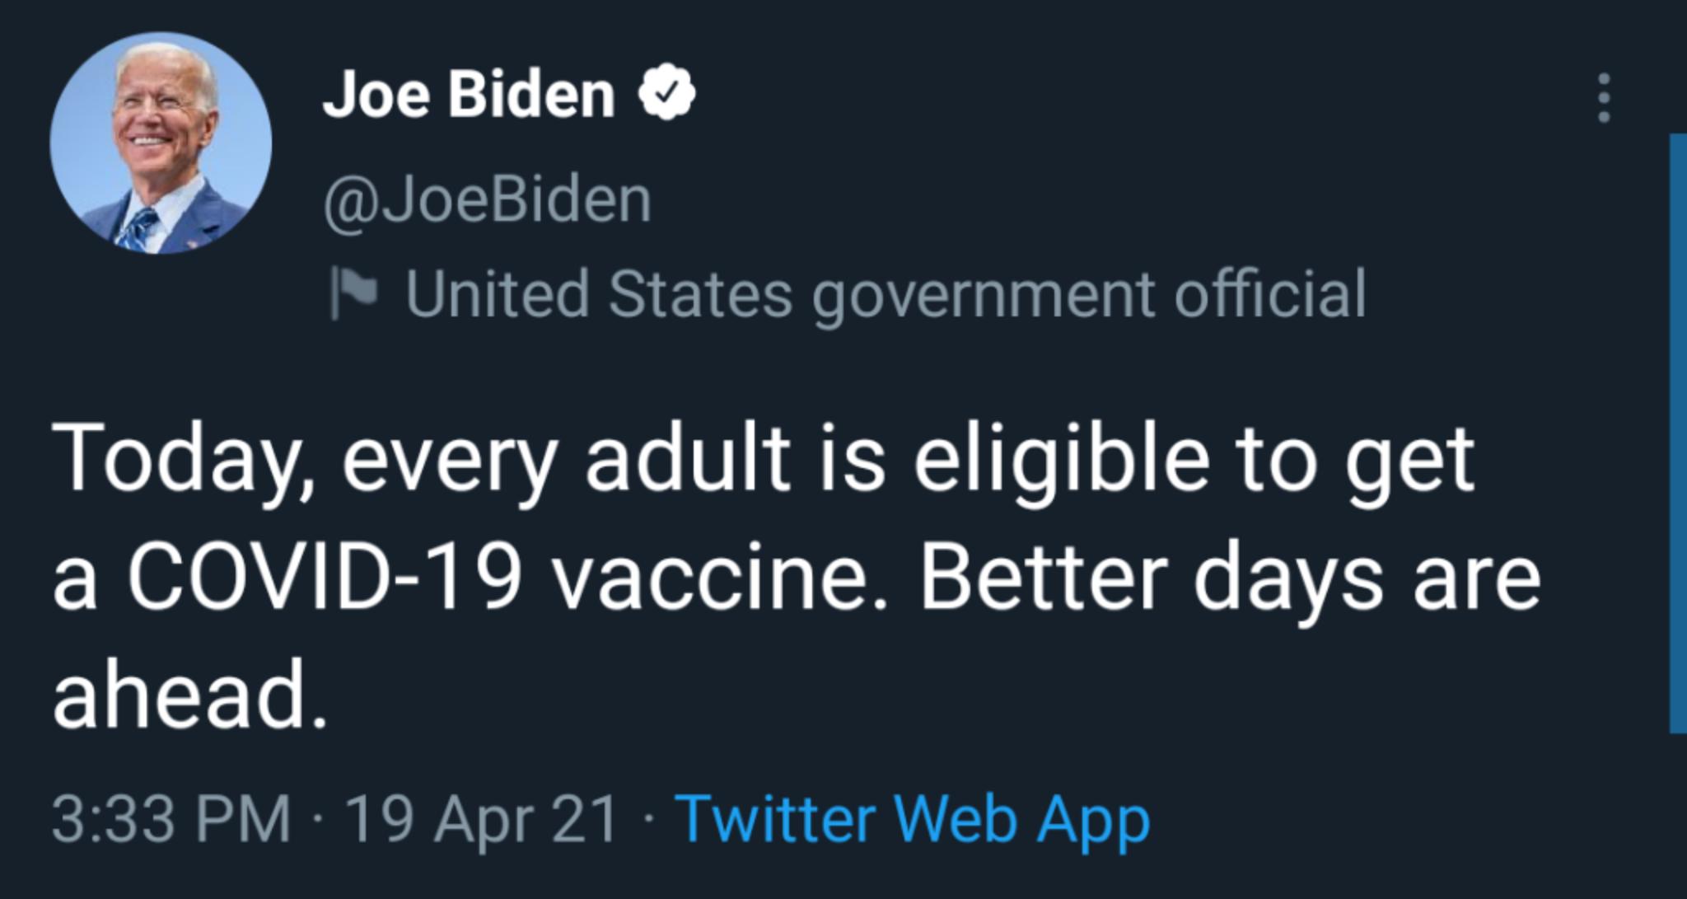Click the word States in the label
Image resolution: width=1687 pixels, height=899 pixels.
[x=699, y=293]
